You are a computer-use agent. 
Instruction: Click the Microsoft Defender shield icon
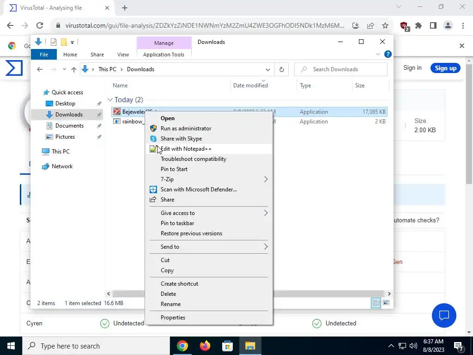[153, 190]
